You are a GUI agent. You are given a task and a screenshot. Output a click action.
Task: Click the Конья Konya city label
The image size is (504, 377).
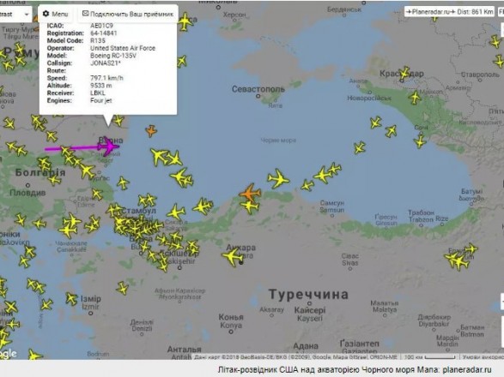point(231,321)
